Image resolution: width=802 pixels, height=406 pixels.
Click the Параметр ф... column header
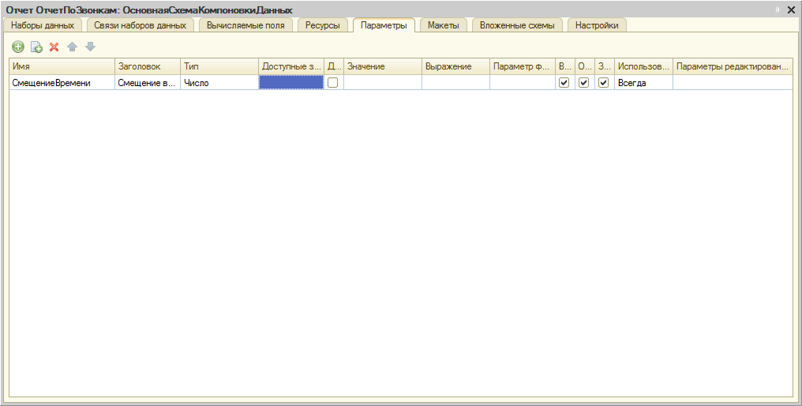tap(523, 66)
